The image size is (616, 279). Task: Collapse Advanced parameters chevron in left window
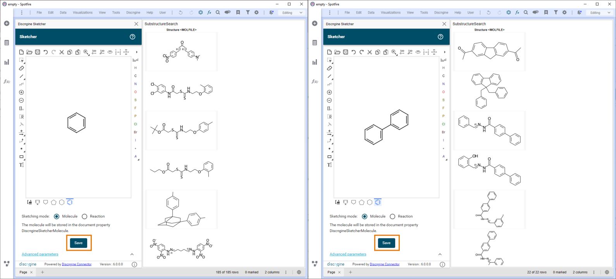[x=132, y=254]
